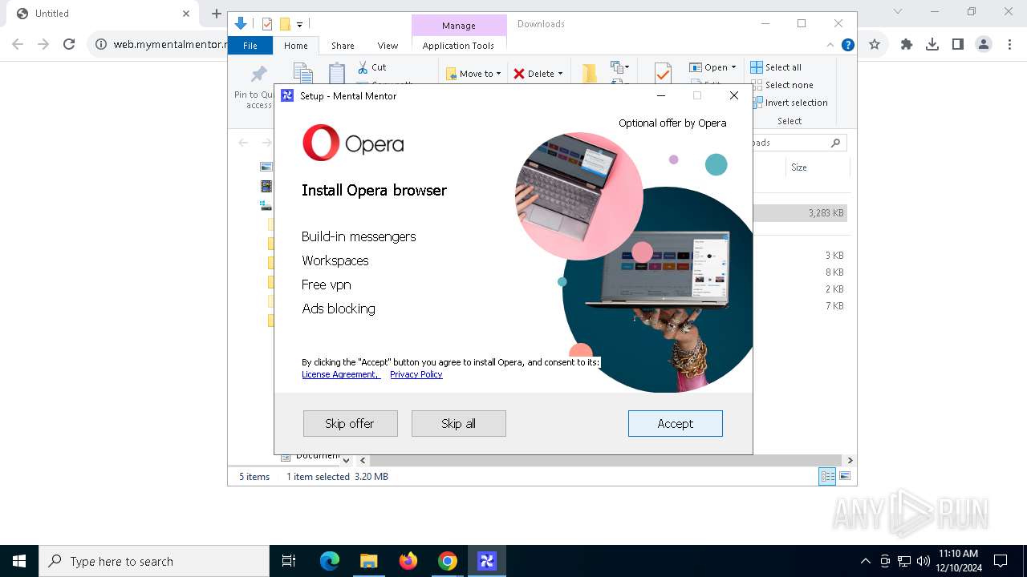Open Chrome Extensions puzzle icon
The image size is (1027, 577).
click(x=907, y=45)
